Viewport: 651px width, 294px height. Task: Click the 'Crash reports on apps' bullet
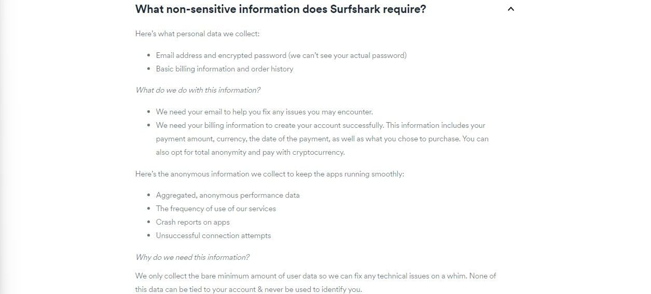(x=193, y=222)
